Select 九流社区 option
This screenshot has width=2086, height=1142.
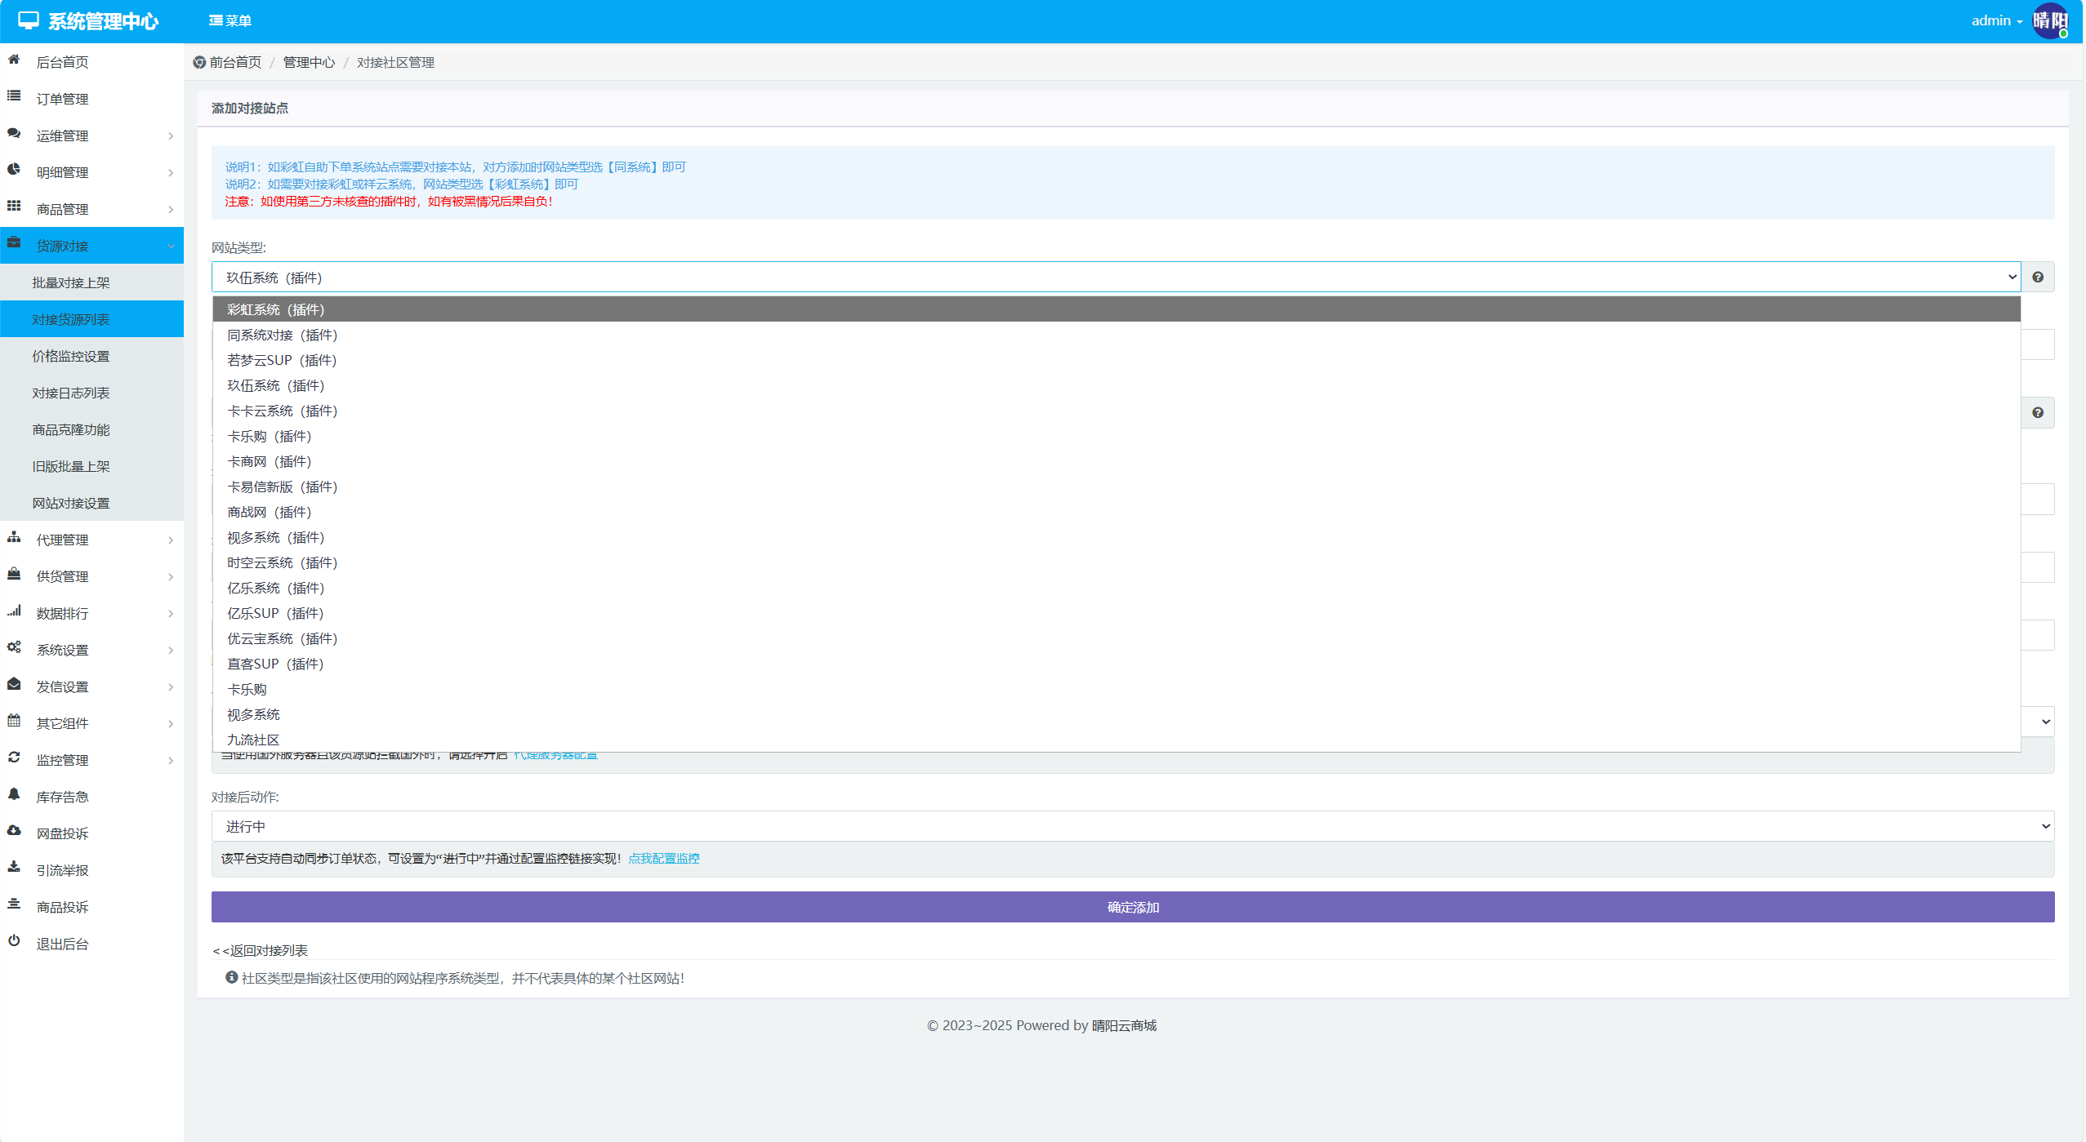[1117, 740]
